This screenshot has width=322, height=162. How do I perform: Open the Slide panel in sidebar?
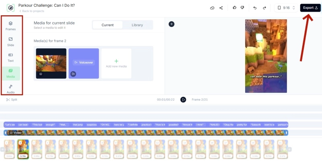tap(10, 41)
